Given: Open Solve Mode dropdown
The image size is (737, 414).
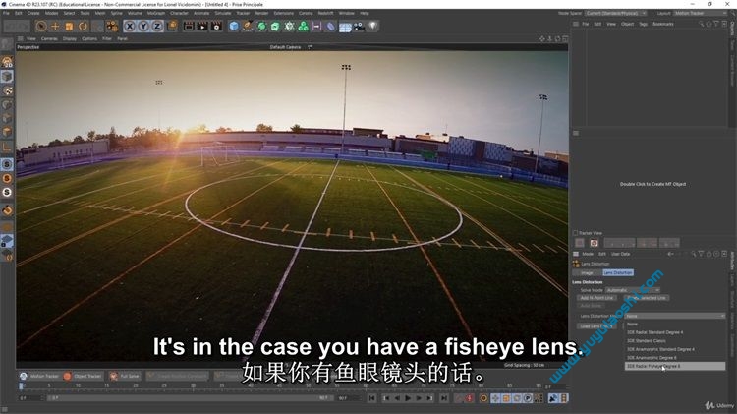Looking at the screenshot, I should (633, 290).
